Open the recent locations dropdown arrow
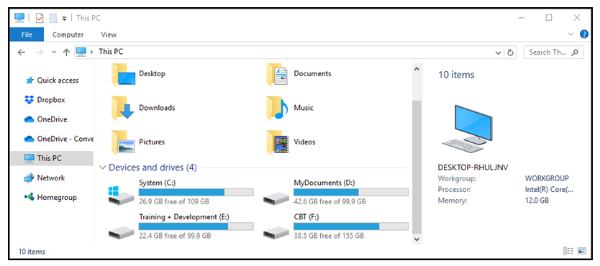This screenshot has height=266, width=600. (53, 52)
